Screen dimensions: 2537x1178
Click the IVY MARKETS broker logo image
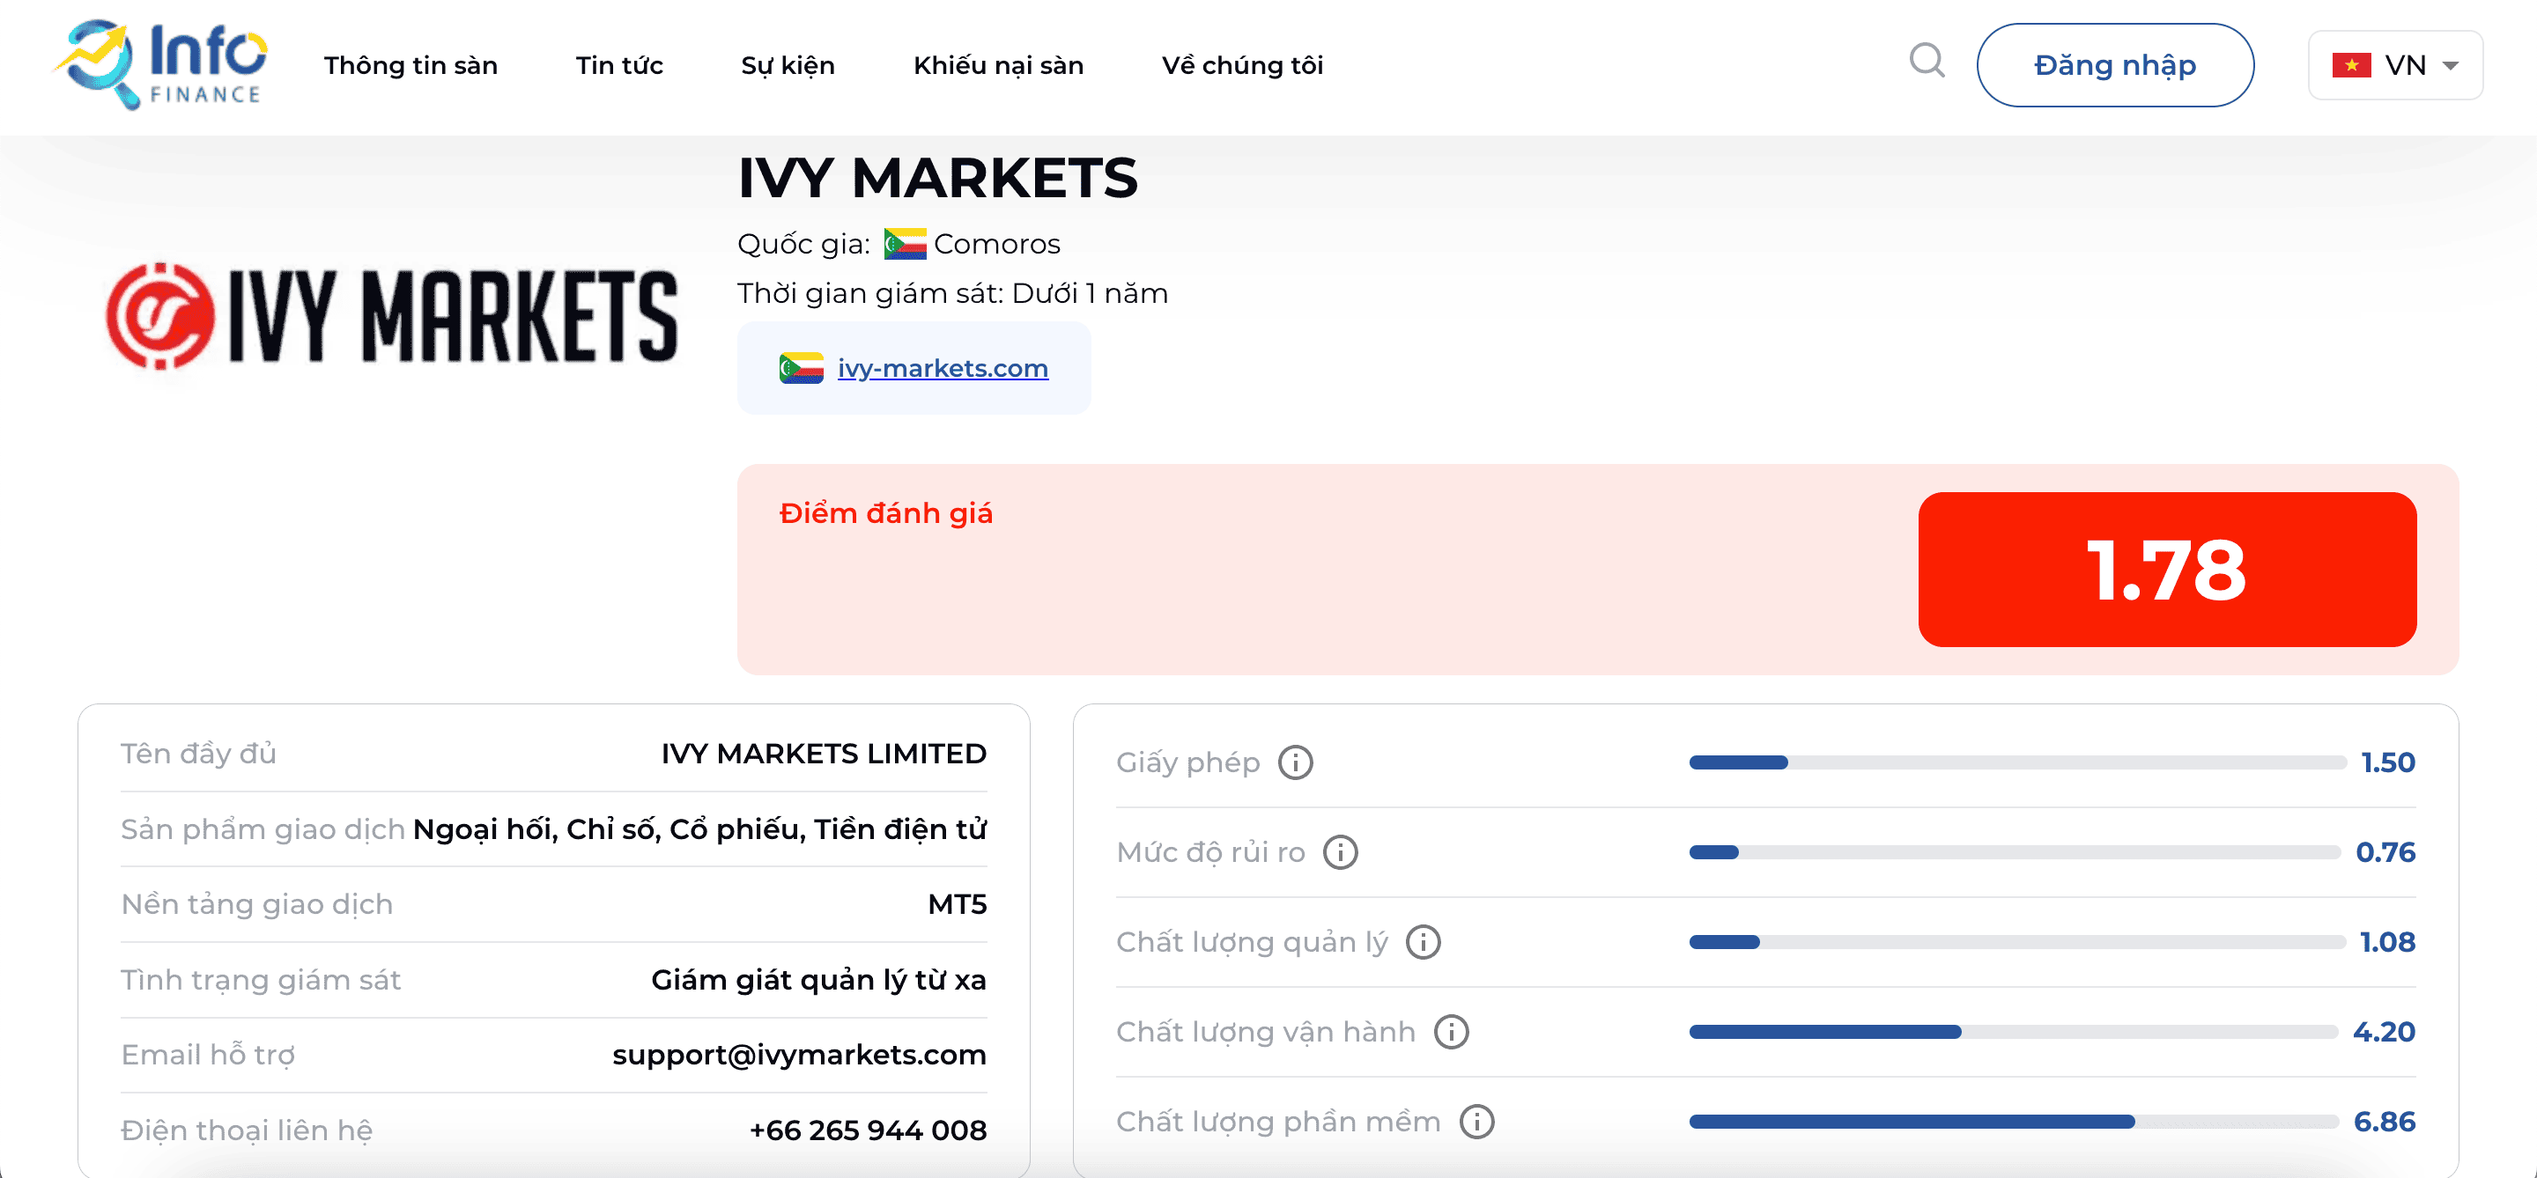(392, 316)
